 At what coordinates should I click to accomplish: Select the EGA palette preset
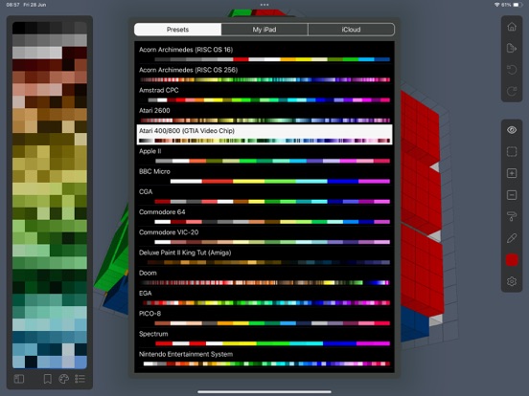[264, 297]
